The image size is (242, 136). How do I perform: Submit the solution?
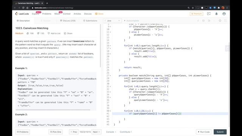(220, 132)
